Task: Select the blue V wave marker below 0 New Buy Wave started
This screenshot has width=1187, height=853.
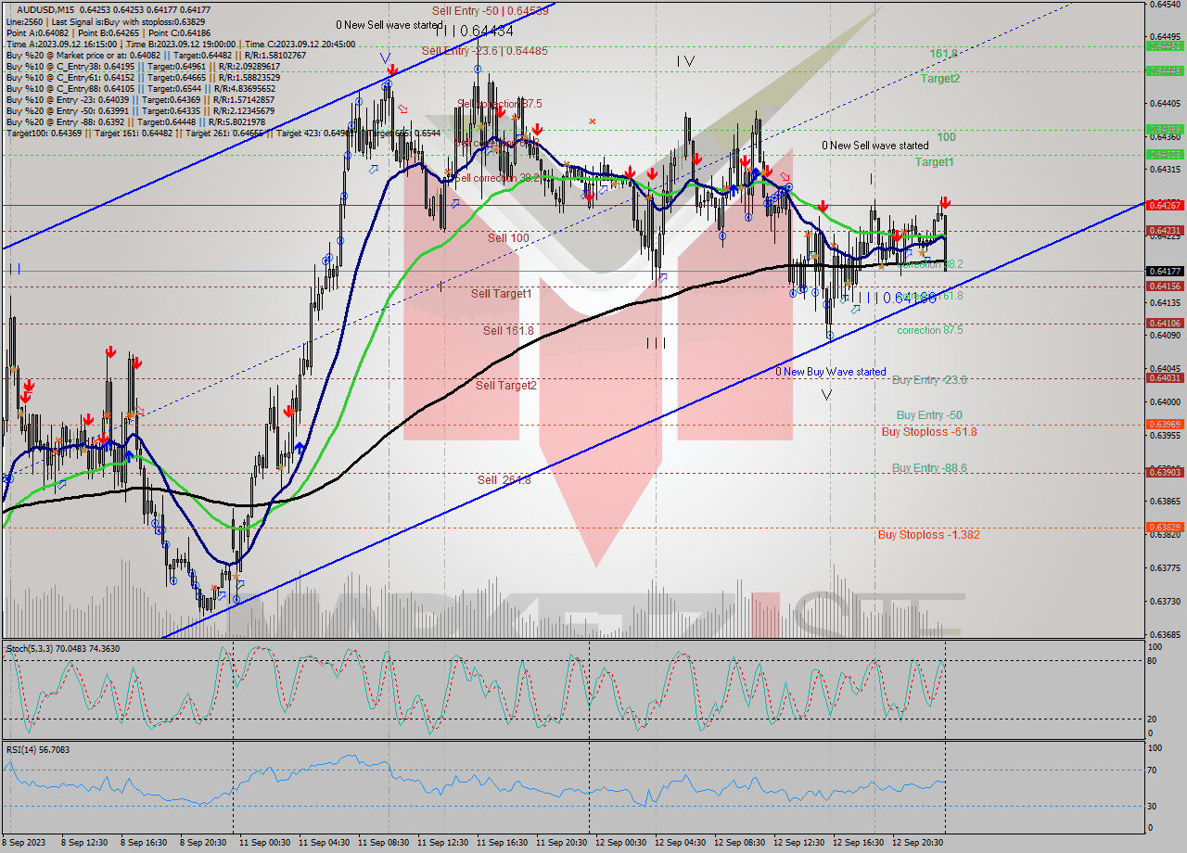Action: pos(827,395)
